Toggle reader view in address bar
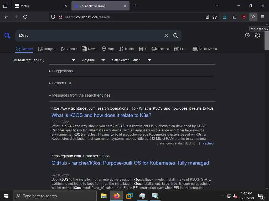Viewport: 269px width, 201px height. click(x=207, y=17)
